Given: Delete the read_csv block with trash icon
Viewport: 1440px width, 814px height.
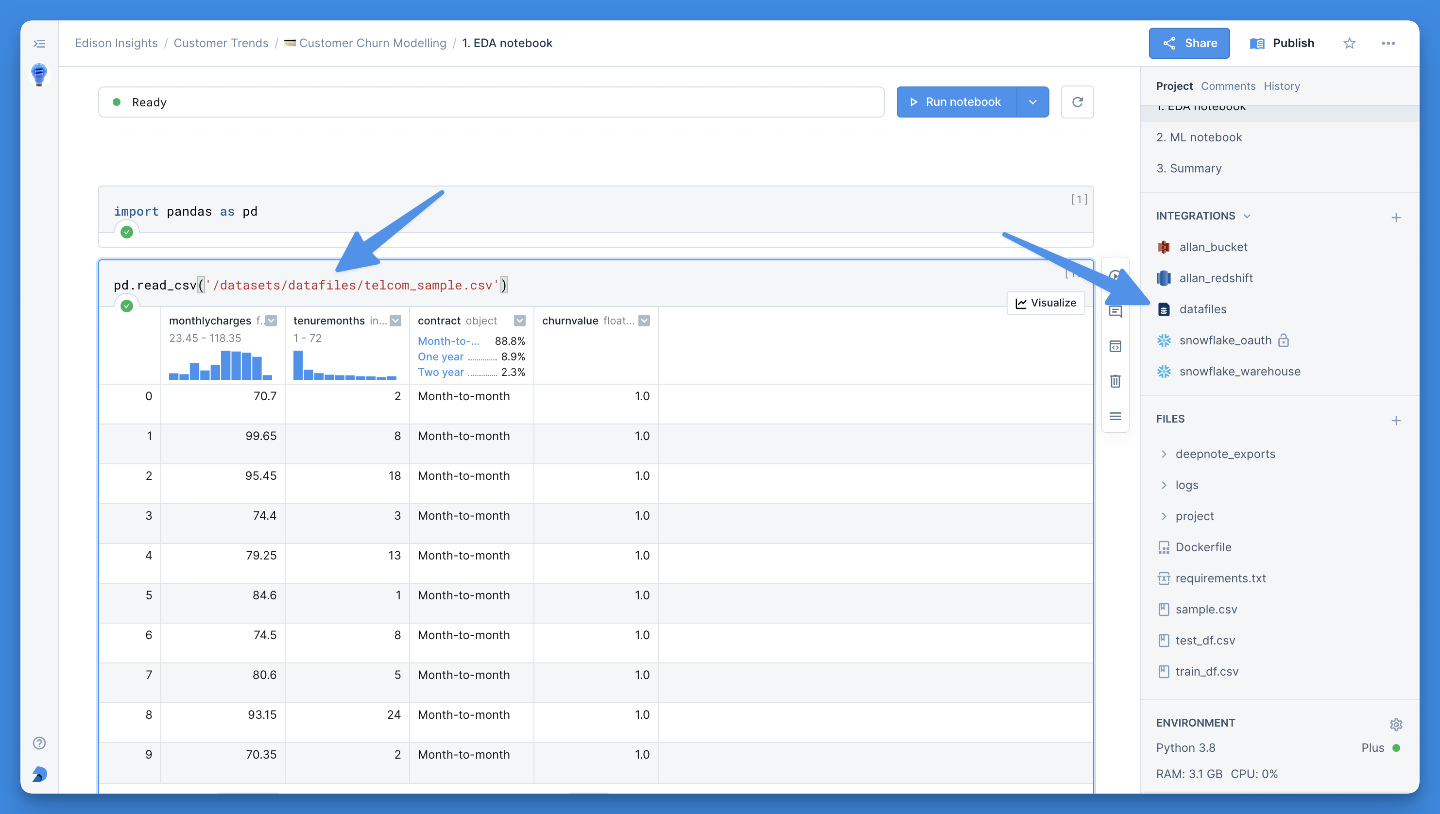Looking at the screenshot, I should 1115,381.
